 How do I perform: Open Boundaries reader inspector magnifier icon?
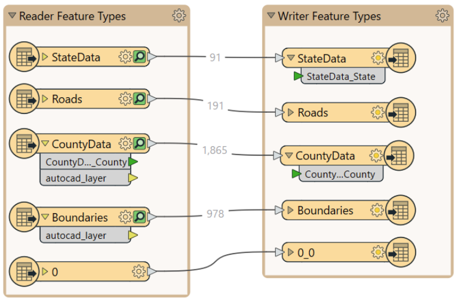point(140,217)
